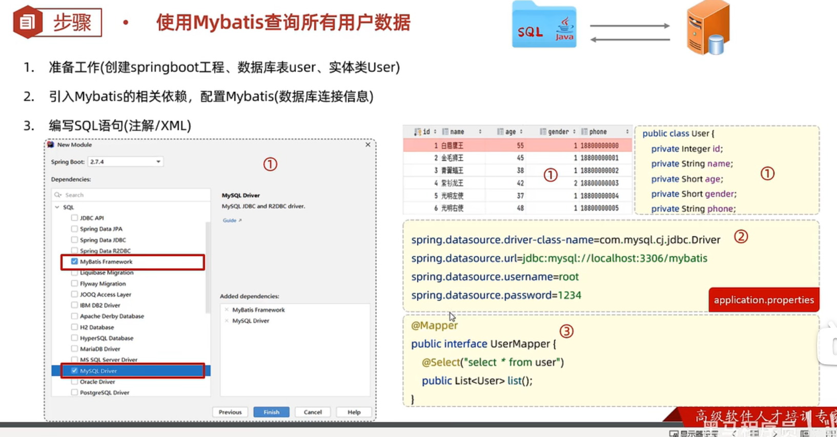This screenshot has width=837, height=437.
Task: Click the spring.datasource.username=root line
Action: pos(495,277)
